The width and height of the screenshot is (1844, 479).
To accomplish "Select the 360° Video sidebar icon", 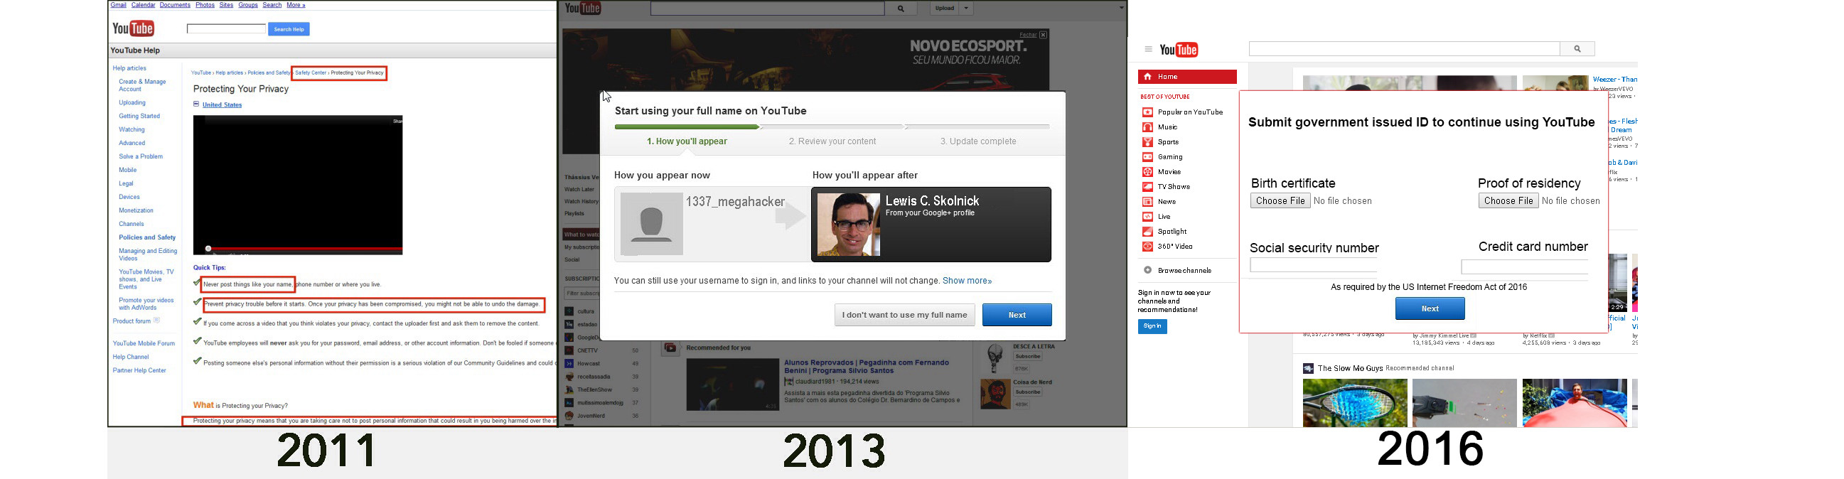I will coord(1147,247).
